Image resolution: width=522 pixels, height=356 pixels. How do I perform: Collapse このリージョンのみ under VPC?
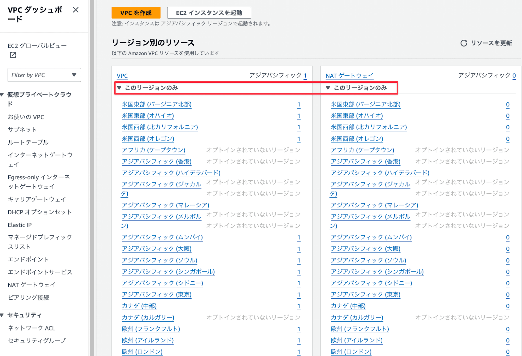119,88
